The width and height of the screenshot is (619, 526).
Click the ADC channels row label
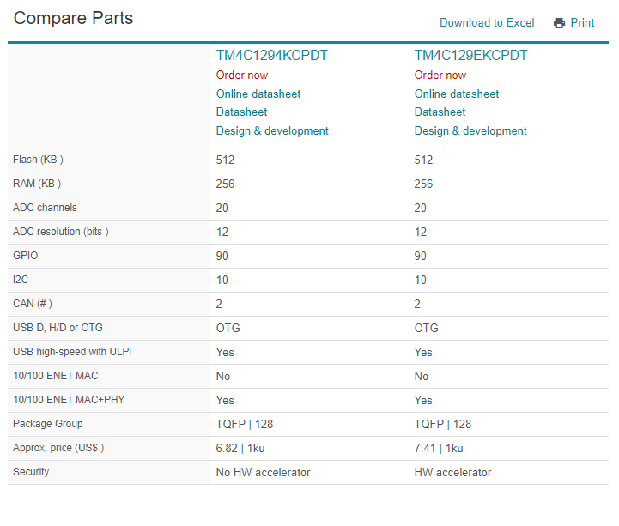[45, 208]
